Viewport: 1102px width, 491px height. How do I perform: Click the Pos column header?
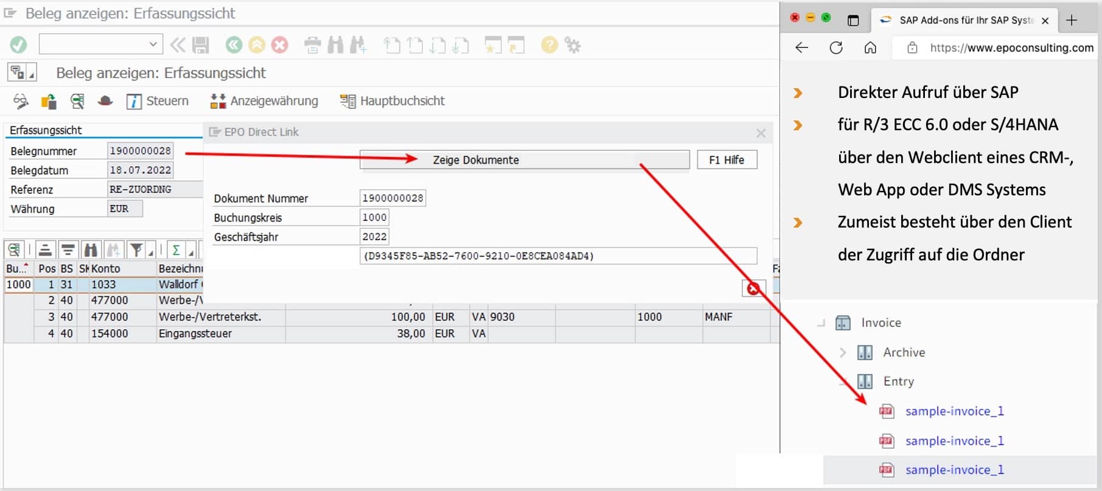tap(47, 268)
